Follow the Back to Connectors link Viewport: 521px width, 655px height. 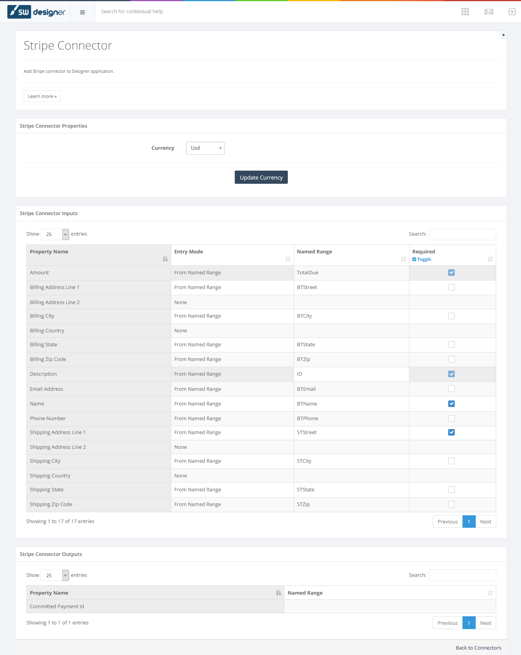click(478, 648)
